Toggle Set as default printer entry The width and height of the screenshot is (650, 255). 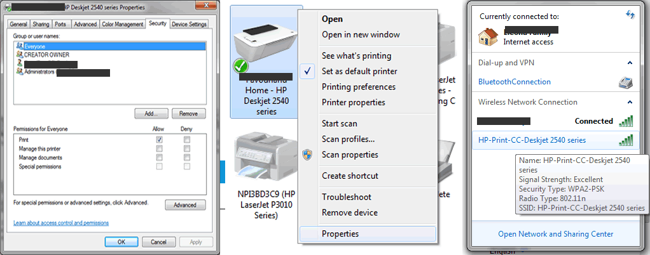367,72
